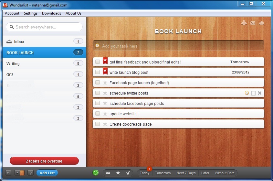The width and height of the screenshot is (273, 181).
Task: Email the list via envelope icon
Action: coord(253,23)
